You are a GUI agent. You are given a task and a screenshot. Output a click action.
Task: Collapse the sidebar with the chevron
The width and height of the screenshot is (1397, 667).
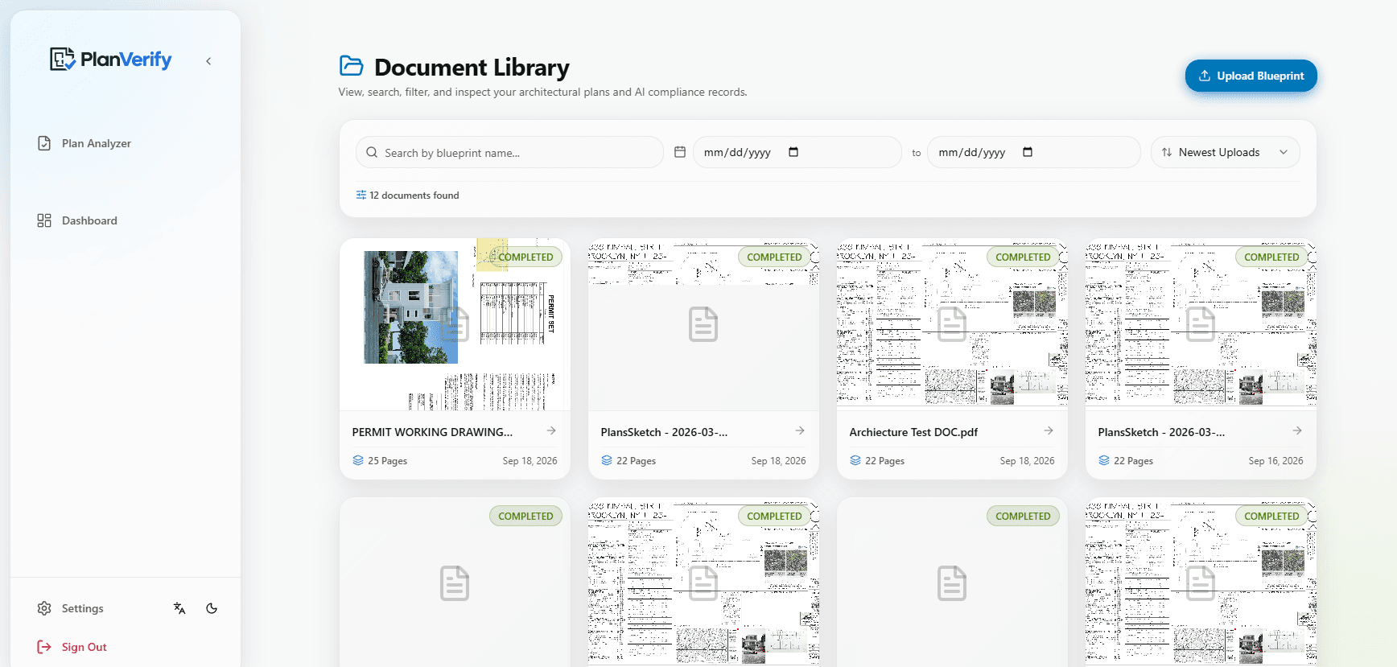pos(208,61)
